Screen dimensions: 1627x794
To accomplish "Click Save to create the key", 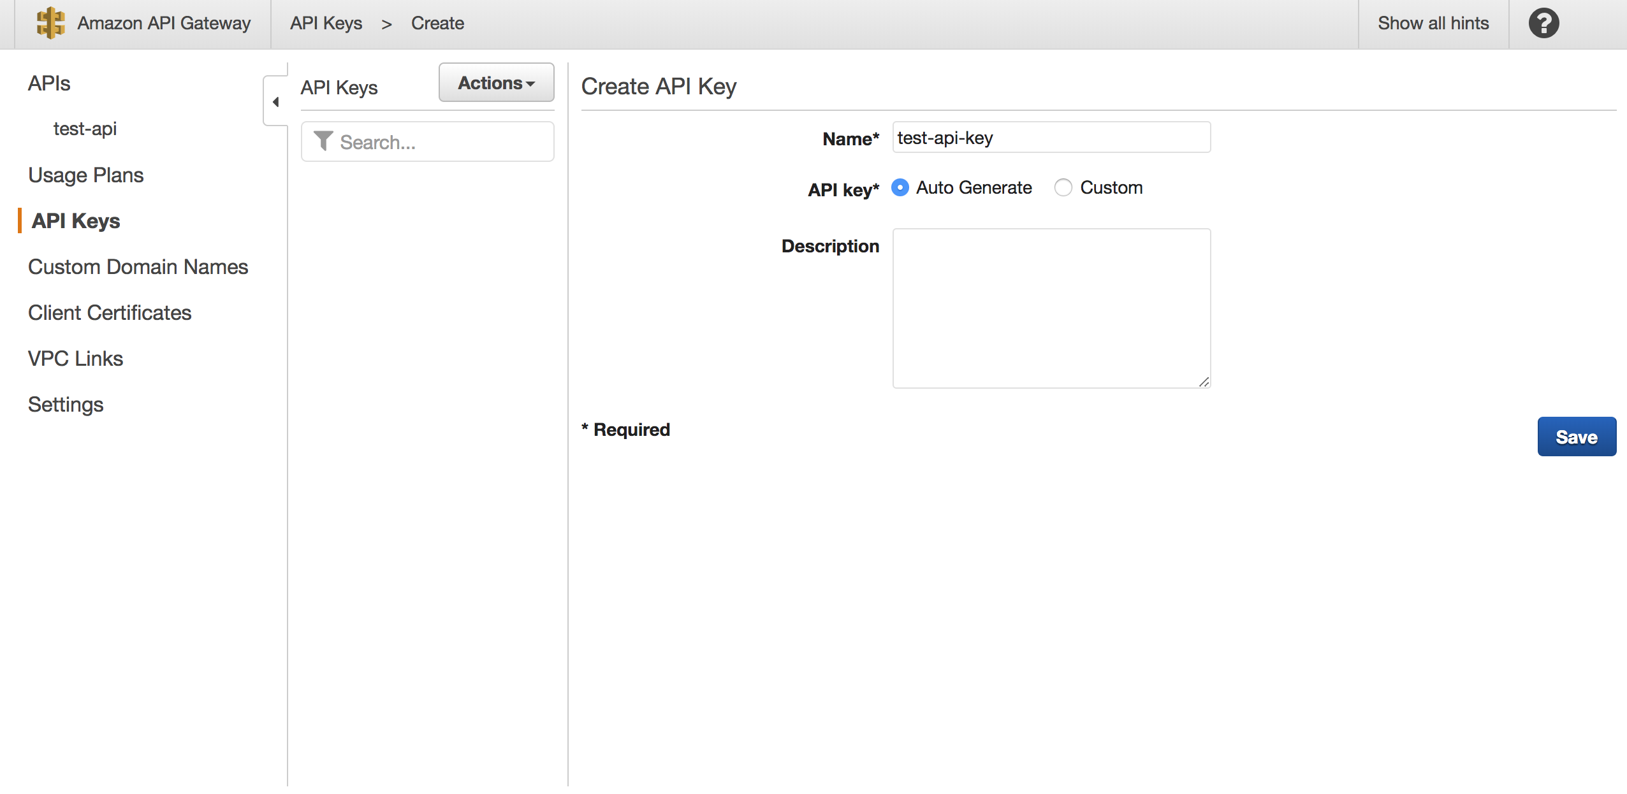I will coord(1576,437).
